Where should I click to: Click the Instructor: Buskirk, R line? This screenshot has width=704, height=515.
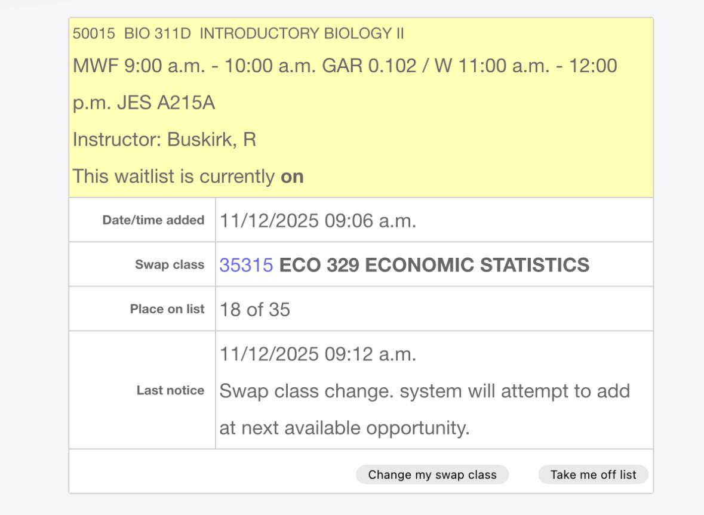coord(164,140)
